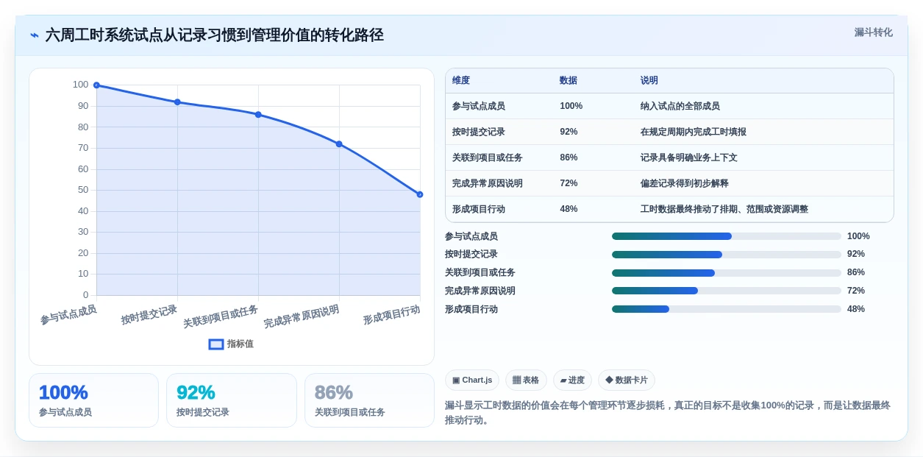Click description 工时数据最终推动了排期、范围或资源调整
The height and width of the screenshot is (457, 923).
(x=724, y=209)
